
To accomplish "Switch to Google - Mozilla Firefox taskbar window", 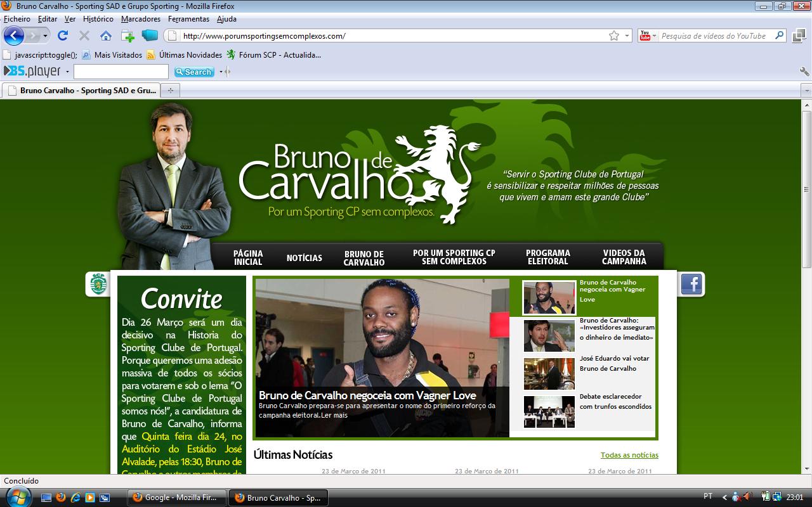I will (176, 497).
